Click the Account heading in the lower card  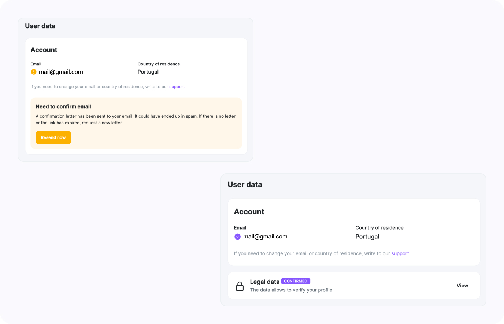pos(249,212)
